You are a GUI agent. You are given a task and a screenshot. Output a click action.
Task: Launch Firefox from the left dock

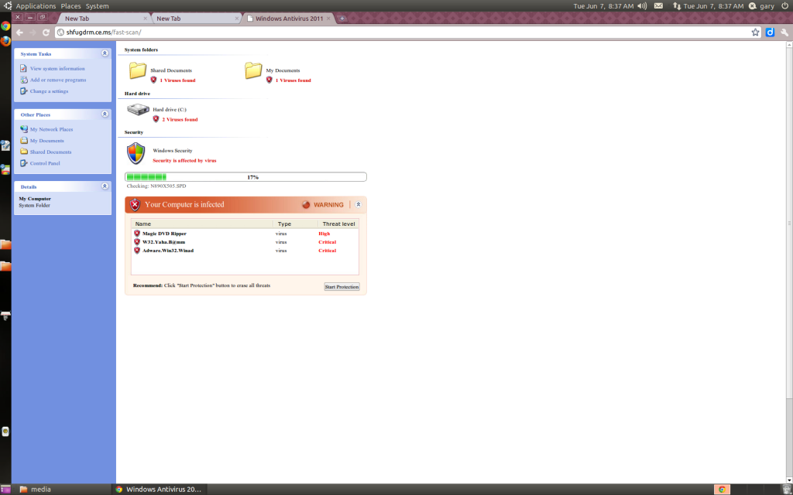[x=5, y=41]
